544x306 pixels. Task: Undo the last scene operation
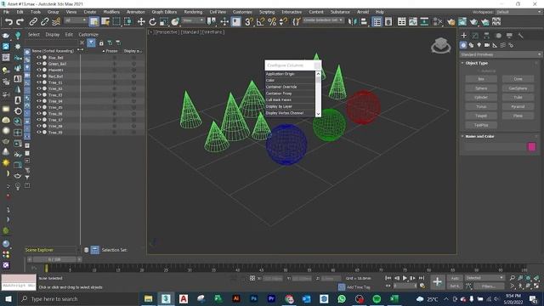point(8,22)
